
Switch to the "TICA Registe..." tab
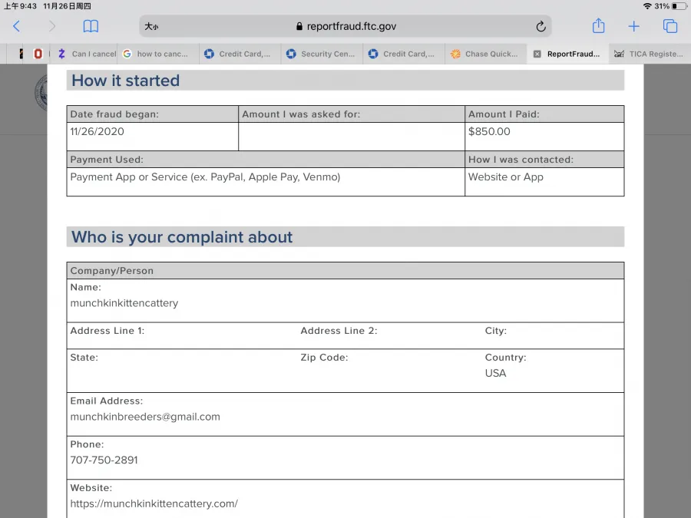click(x=649, y=54)
